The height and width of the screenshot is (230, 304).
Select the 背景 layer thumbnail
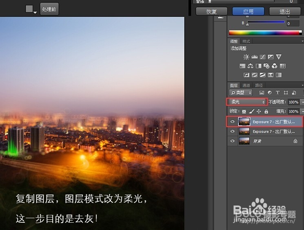[x=244, y=141]
